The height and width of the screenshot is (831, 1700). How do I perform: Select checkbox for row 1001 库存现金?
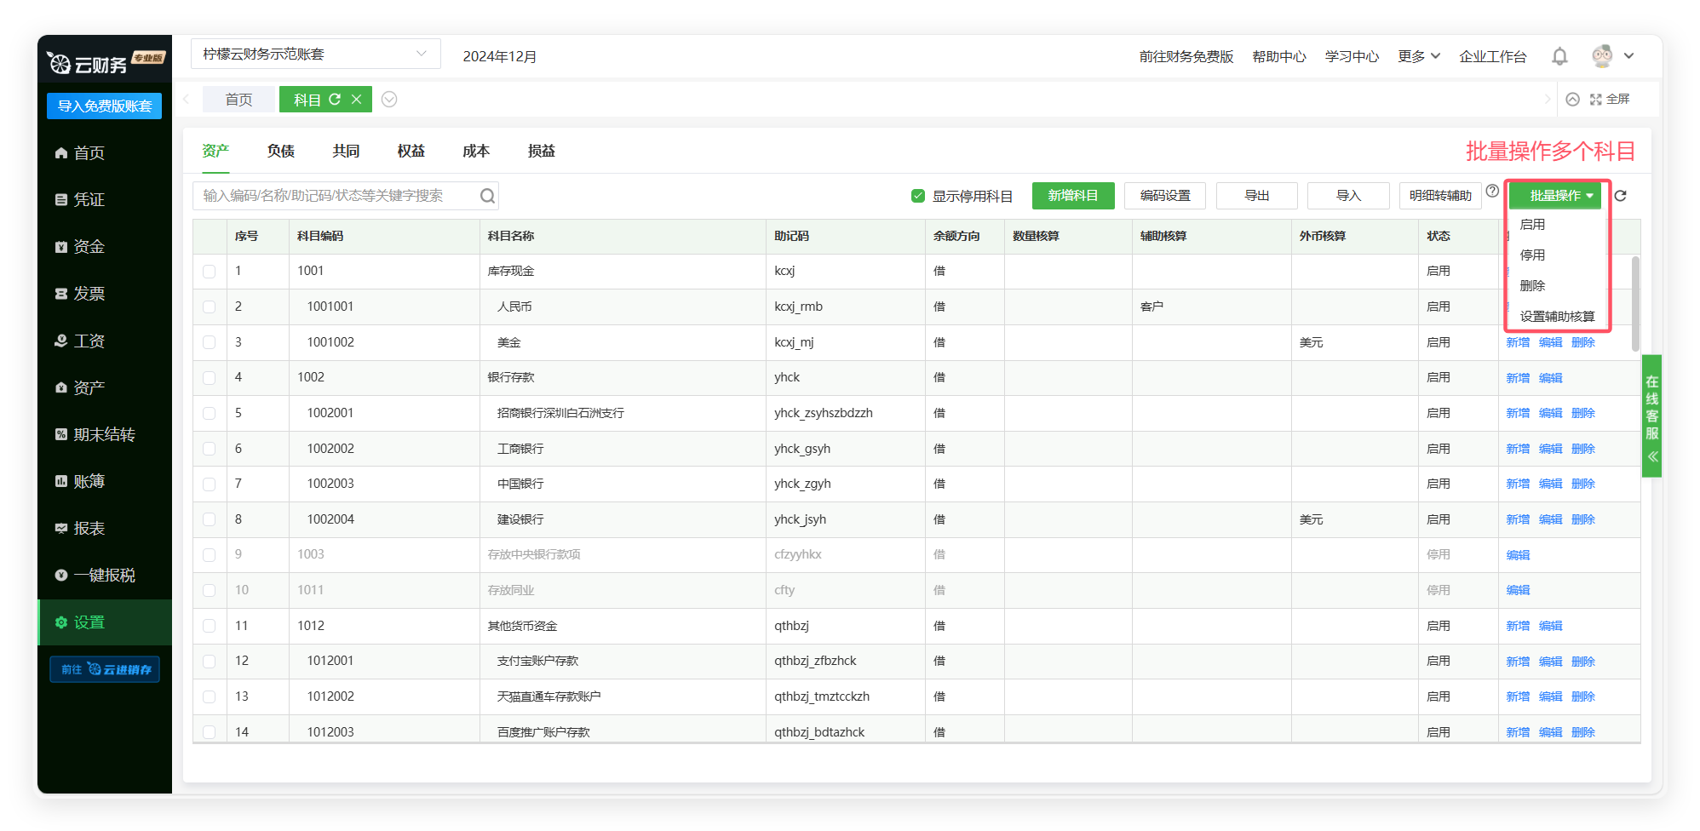pyautogui.click(x=210, y=272)
